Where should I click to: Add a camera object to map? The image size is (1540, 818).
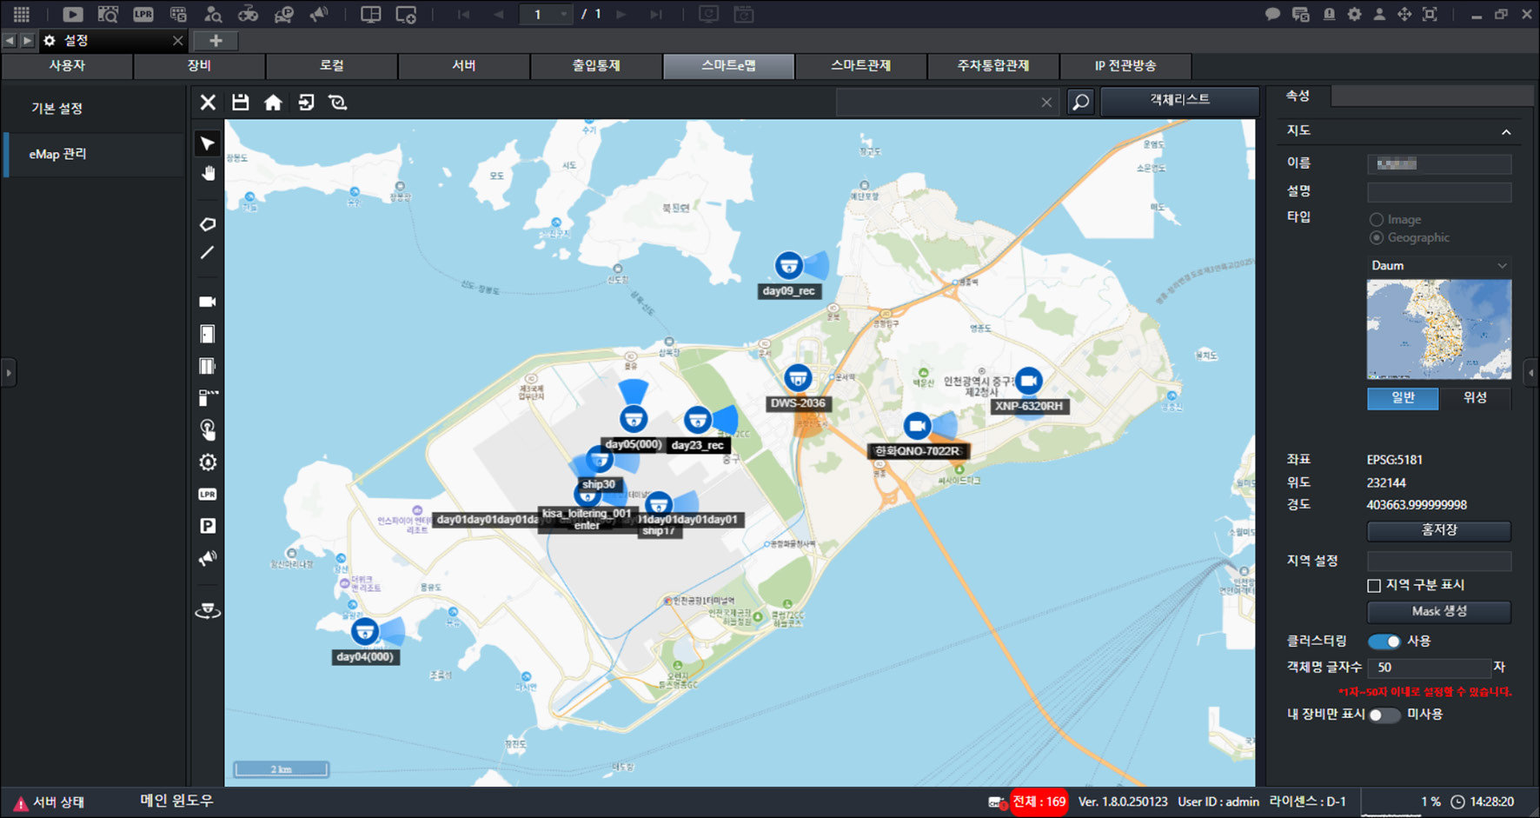tap(208, 302)
